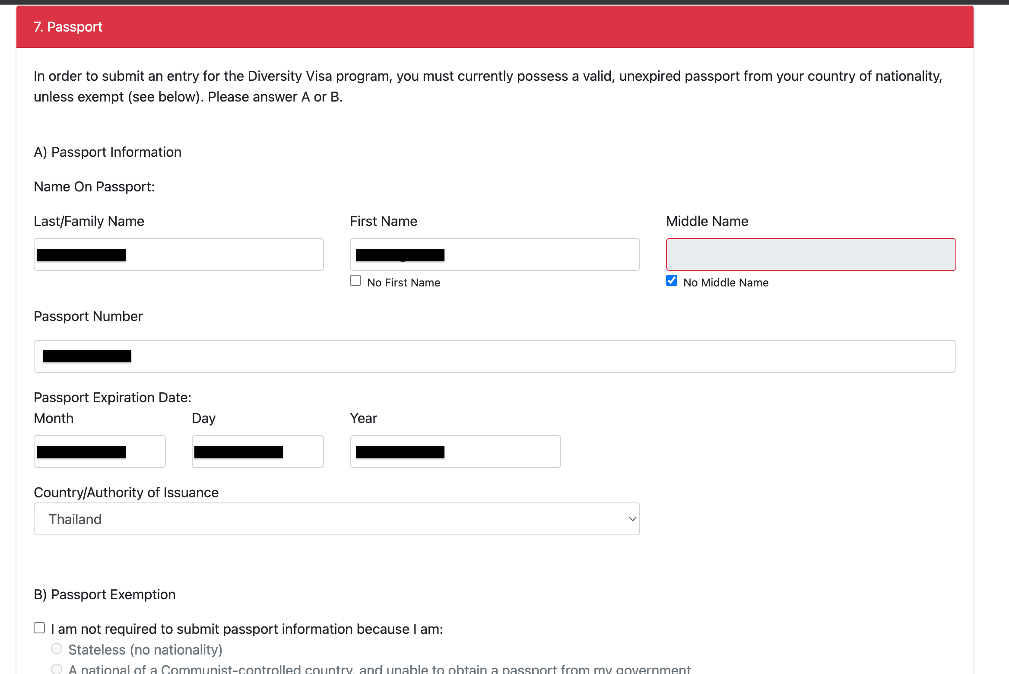Screen dimensions: 1009x674
Task: Click the No Middle Name label text
Action: 726,283
